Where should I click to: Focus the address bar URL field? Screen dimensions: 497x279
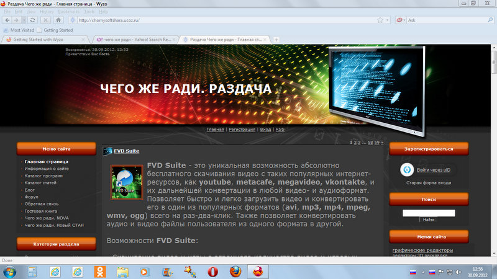pos(227,20)
